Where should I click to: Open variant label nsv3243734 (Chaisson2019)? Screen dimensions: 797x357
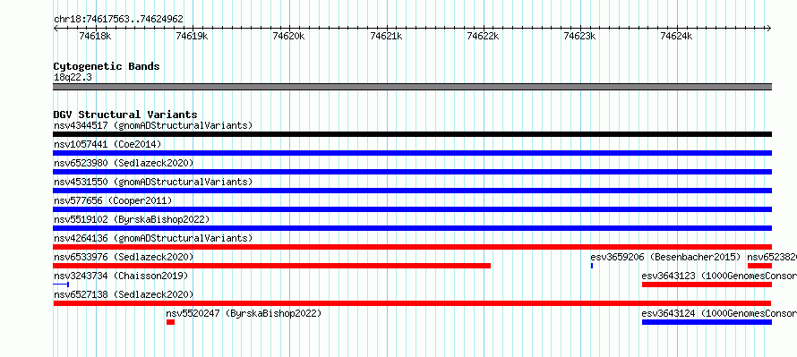[121, 276]
